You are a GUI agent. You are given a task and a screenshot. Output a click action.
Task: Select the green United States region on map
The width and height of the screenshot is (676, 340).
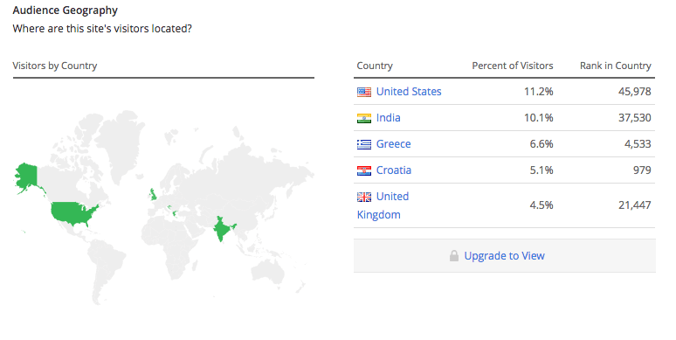click(x=73, y=213)
